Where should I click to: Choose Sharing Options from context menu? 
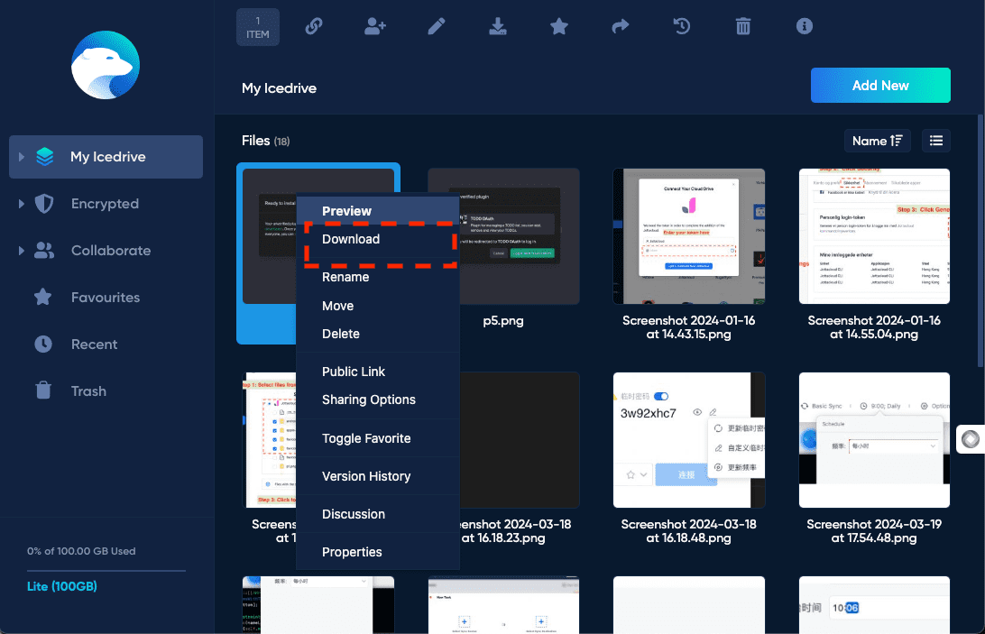(x=369, y=400)
